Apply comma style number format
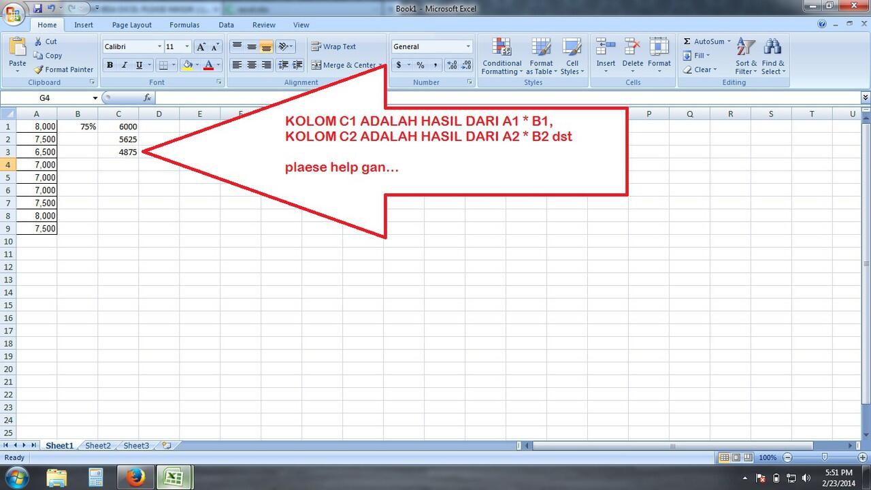This screenshot has width=871, height=490. 435,65
